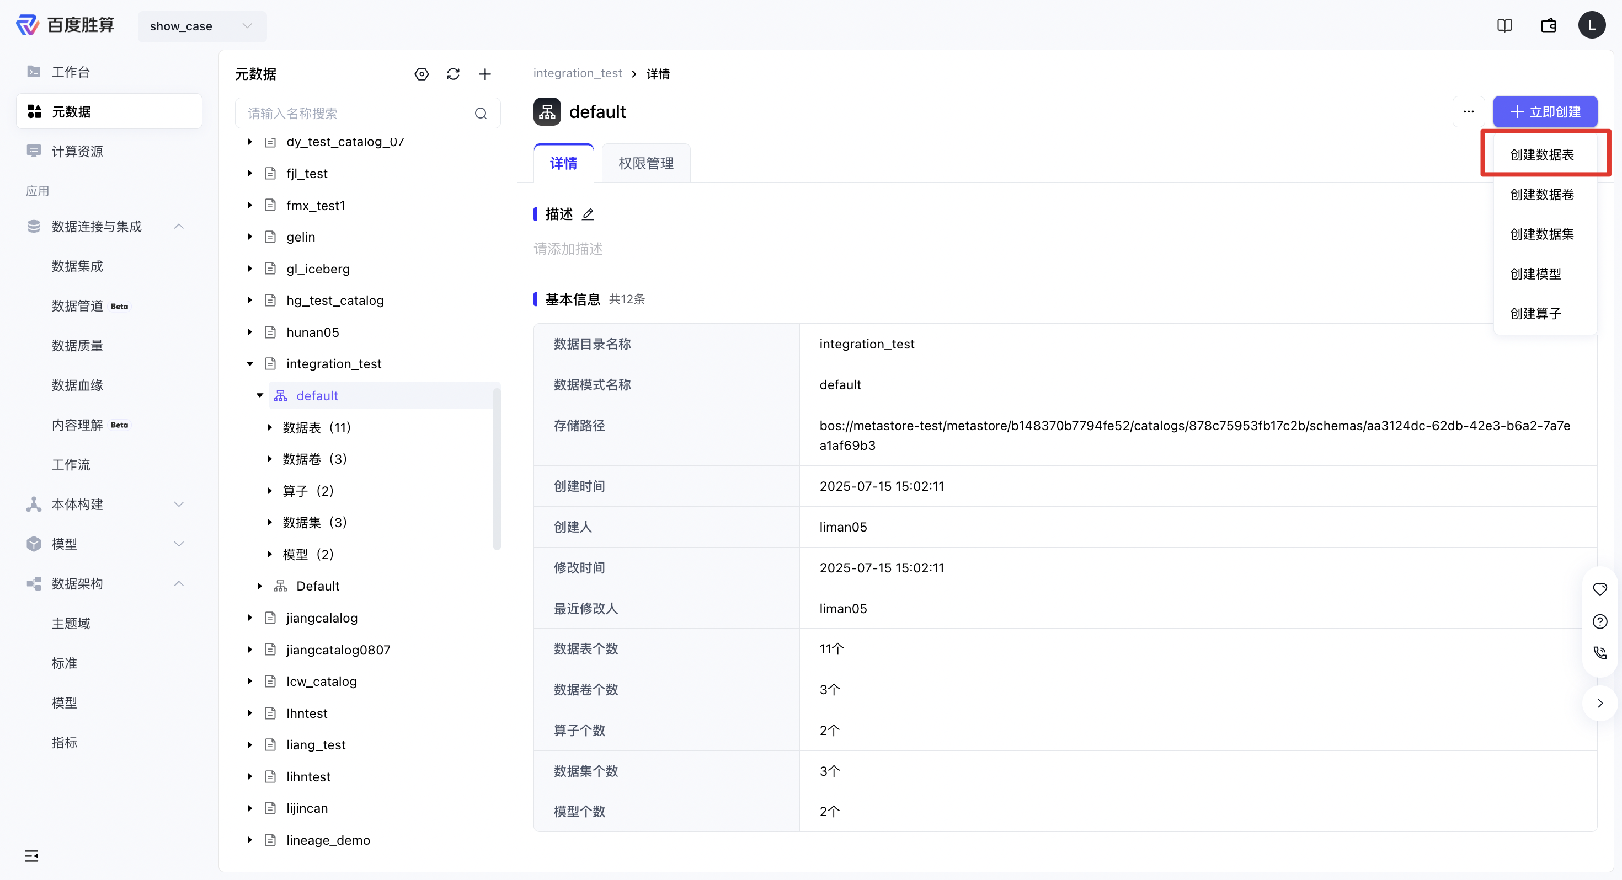Open 数据质量 in sidebar

pos(77,346)
